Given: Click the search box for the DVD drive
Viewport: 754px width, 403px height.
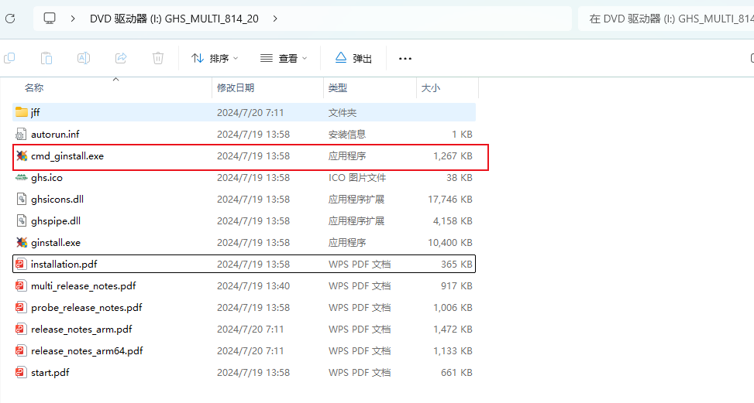Looking at the screenshot, I should [665, 19].
